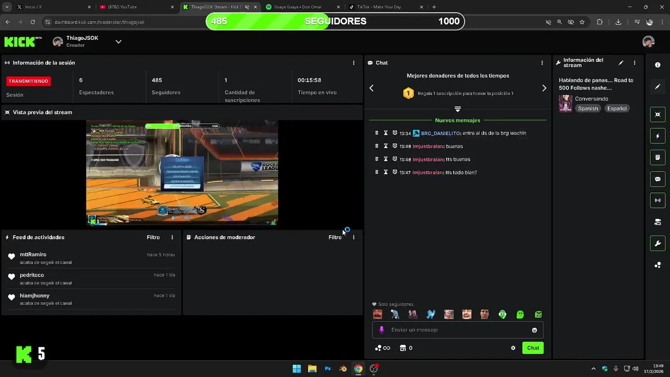This screenshot has width=670, height=377.
Task: Click the channel points infinity icon
Action: tap(386, 348)
